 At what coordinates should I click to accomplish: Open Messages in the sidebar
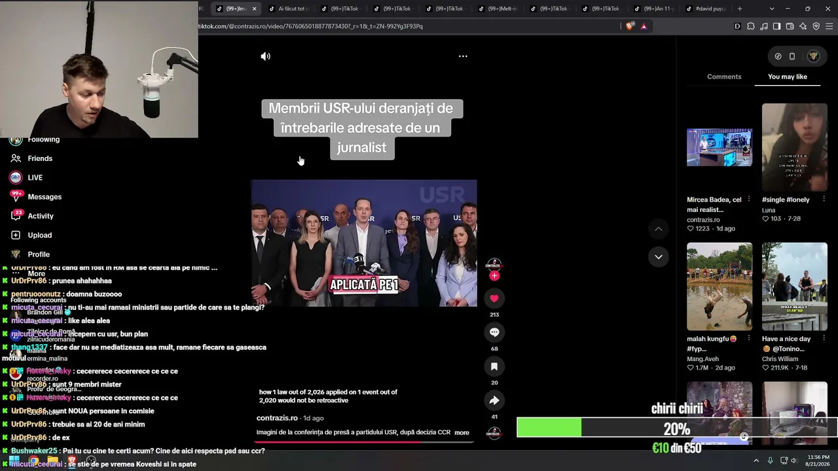(45, 197)
